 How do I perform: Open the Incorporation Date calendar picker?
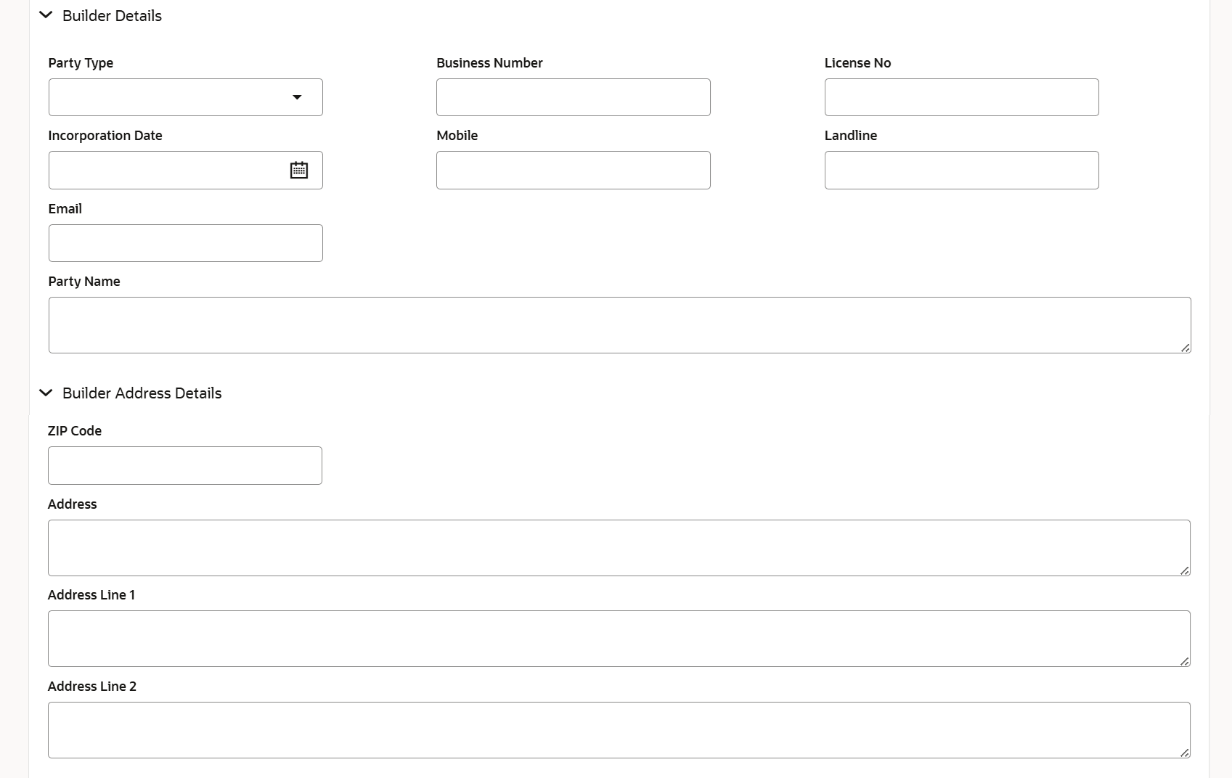click(x=299, y=170)
